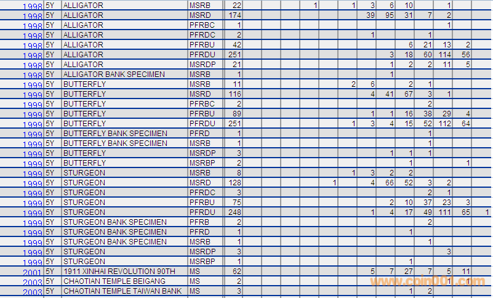Click 1999 link in Sturgeon Bank Specimen PFRB row

[x=33, y=223]
